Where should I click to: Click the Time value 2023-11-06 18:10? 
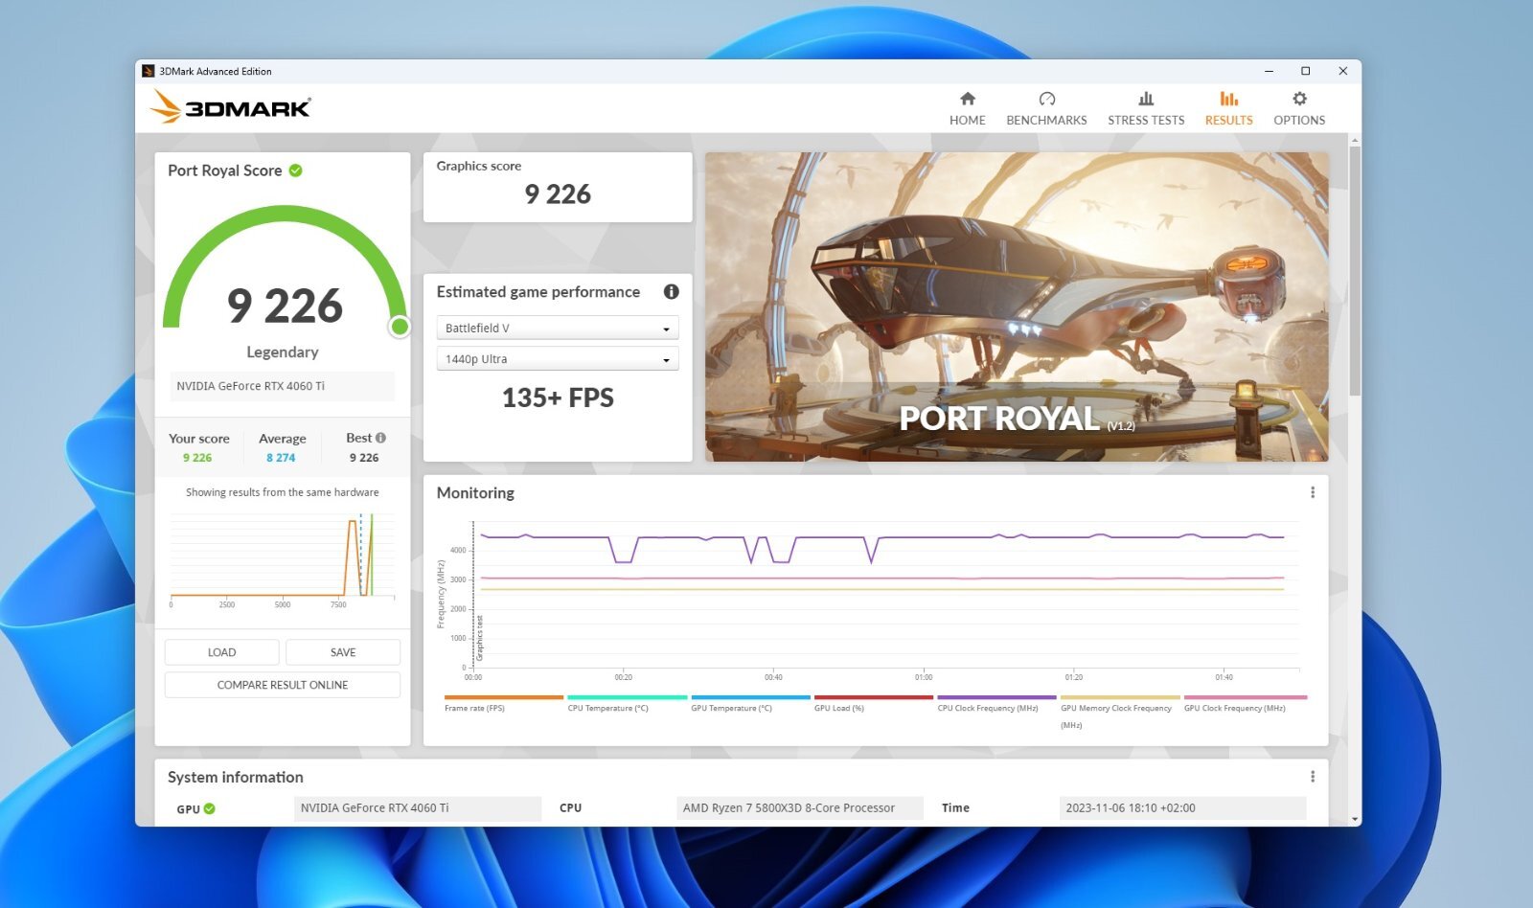1182,808
